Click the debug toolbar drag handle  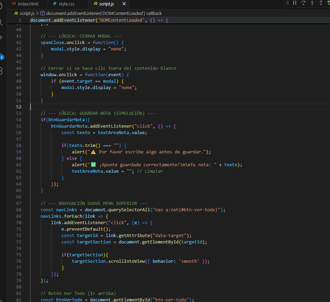pos(287,3)
